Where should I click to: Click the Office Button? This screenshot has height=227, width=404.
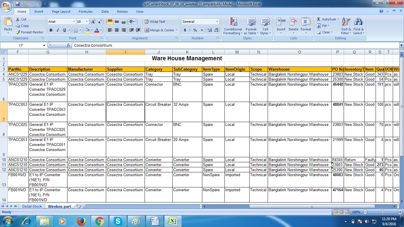pyautogui.click(x=7, y=6)
